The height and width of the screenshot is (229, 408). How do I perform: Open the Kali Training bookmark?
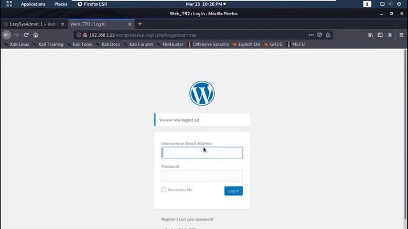coord(48,45)
